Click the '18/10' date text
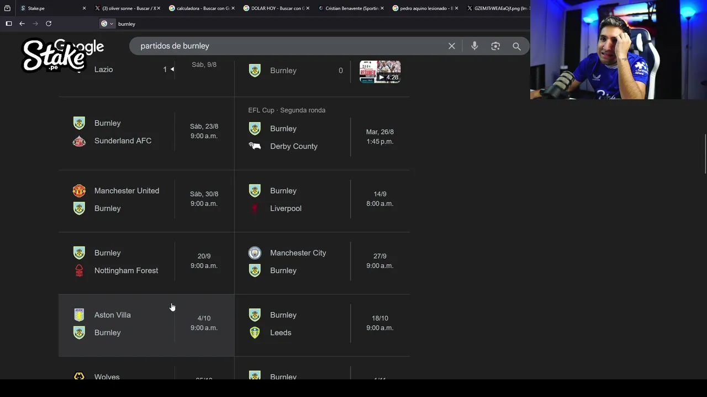 (x=380, y=318)
